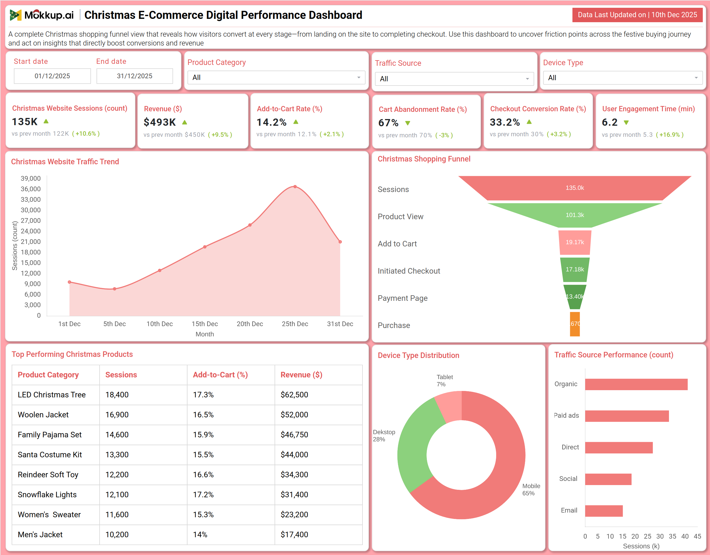The height and width of the screenshot is (555, 710).
Task: Click the down arrow next to 6.2 engagement time
Action: coord(626,123)
